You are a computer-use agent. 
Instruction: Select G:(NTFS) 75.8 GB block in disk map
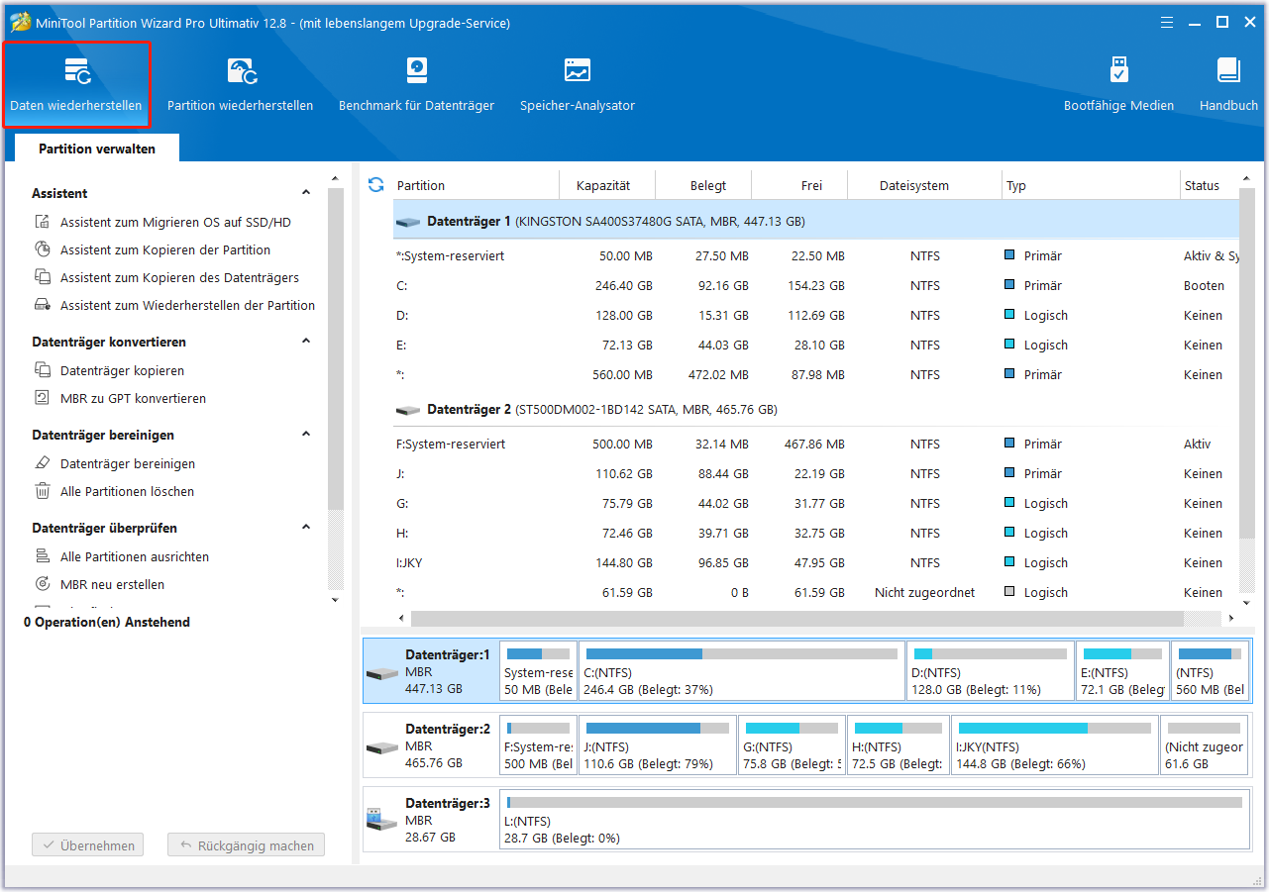coord(793,745)
